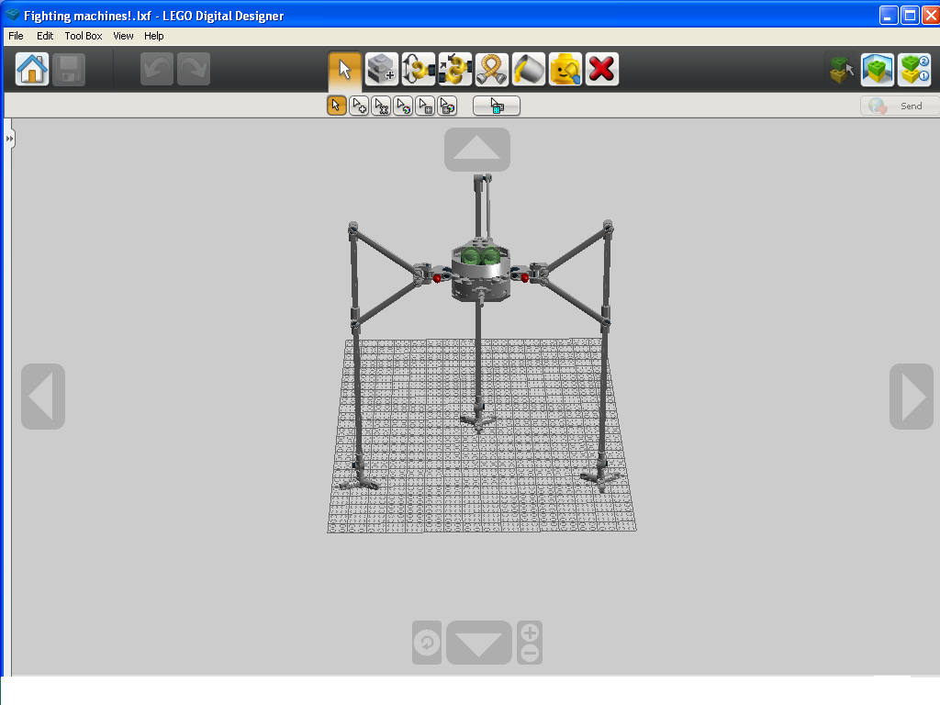The image size is (940, 705).
Task: Activate the Hinge tool
Action: click(418, 69)
